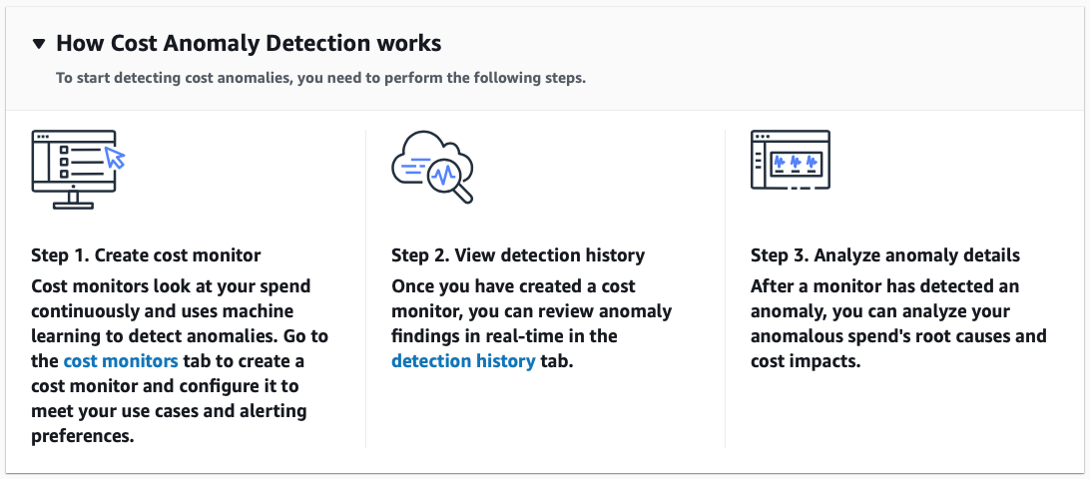This screenshot has height=479, width=1090.
Task: Click the subtitle about starting detecting cost anomalies
Action: point(320,78)
